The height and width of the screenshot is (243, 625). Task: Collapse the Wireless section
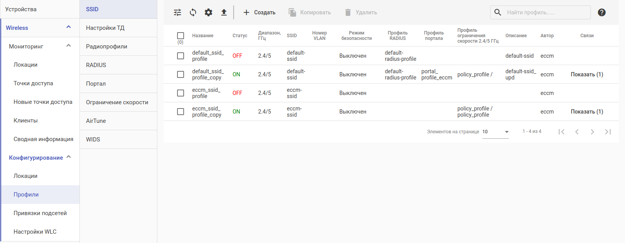(69, 27)
